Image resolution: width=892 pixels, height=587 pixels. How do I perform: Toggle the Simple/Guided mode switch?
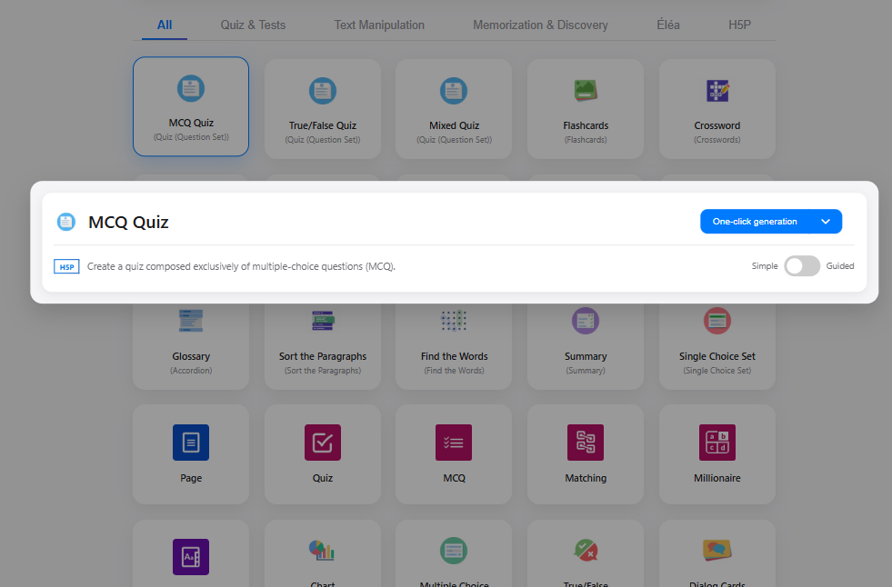click(x=802, y=266)
